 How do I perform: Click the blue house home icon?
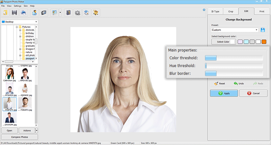pyautogui.click(x=87, y=12)
